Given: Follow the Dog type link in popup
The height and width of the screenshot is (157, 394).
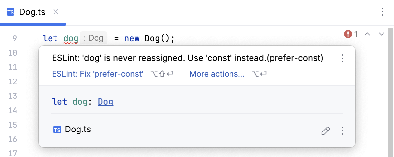Looking at the screenshot, I should coord(105,102).
